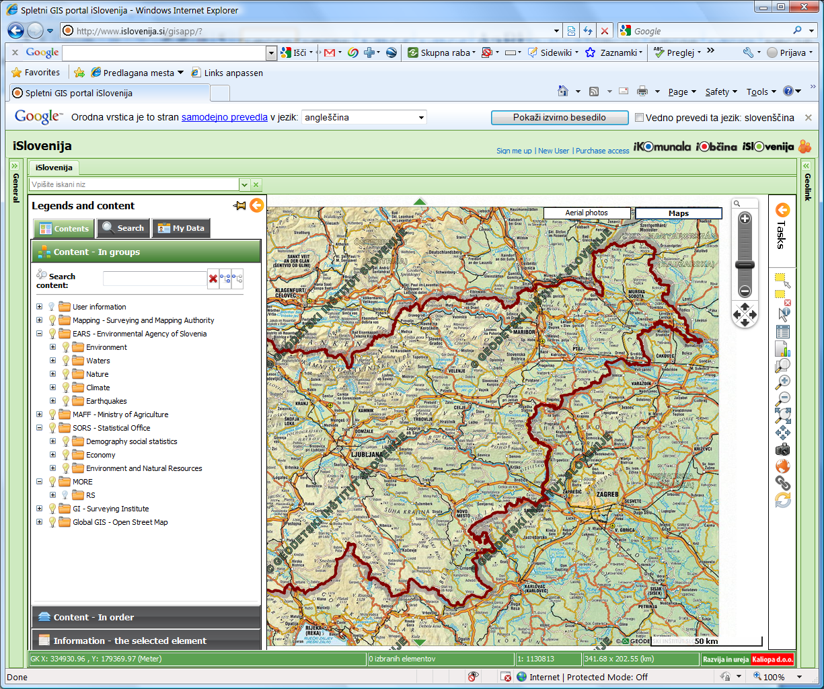Switch to the My Data tab
The height and width of the screenshot is (689, 824).
click(181, 228)
